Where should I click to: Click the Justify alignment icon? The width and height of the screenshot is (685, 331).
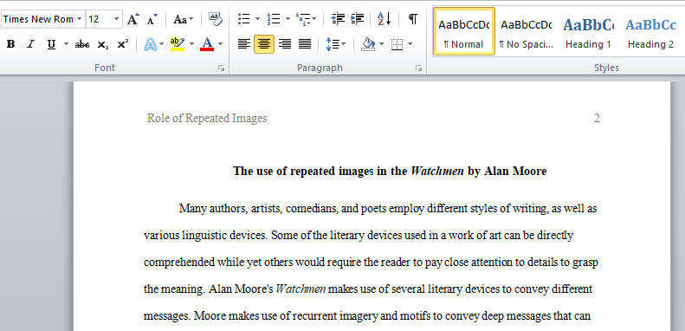click(x=305, y=44)
